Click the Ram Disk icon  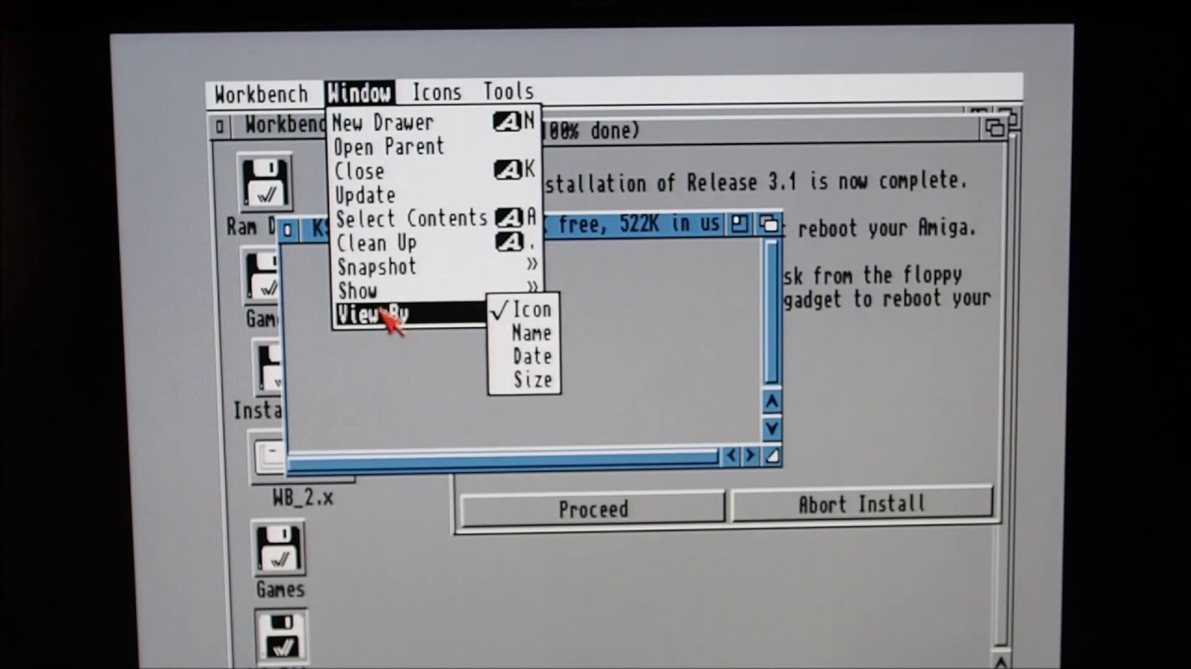(x=265, y=184)
